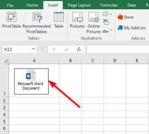This screenshot has width=149, height=134.
Task: Open the Insert Function dialog
Action: (x=79, y=49)
